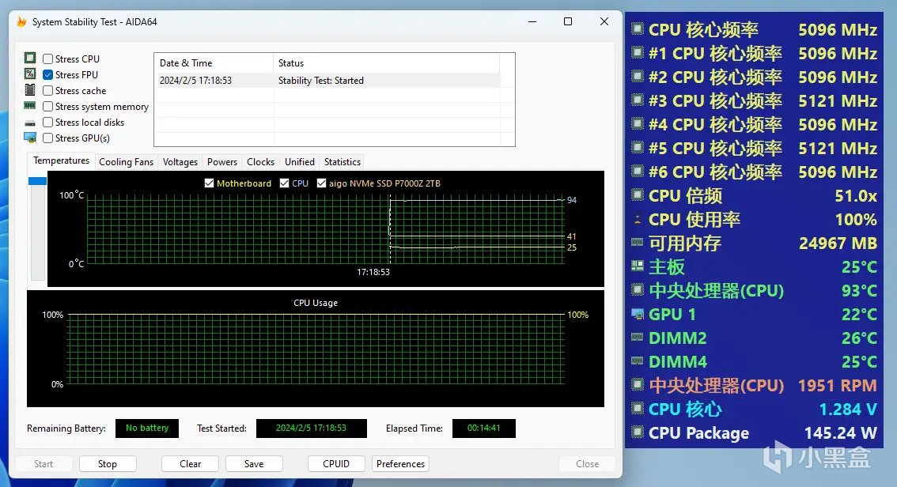
Task: Click the motherboard icon next to 主板
Action: click(638, 266)
